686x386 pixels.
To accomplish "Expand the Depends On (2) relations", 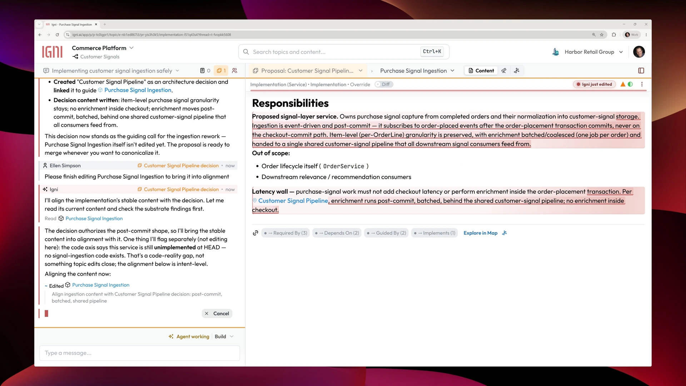I will pos(337,233).
